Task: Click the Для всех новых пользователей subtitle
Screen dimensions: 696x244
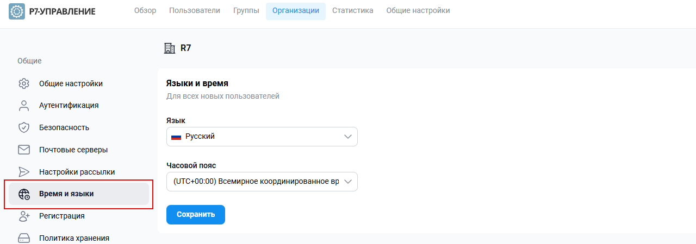Action: 222,97
